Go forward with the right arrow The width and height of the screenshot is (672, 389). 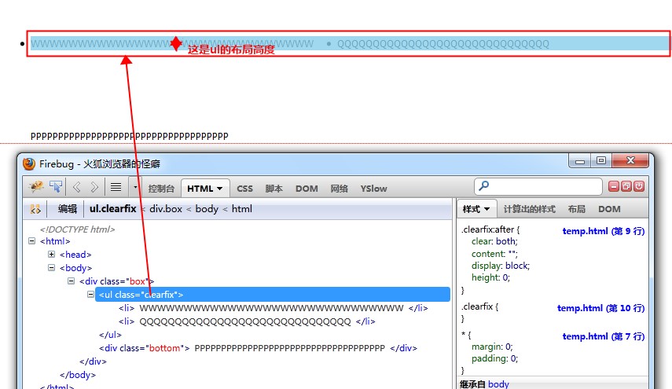pos(94,187)
